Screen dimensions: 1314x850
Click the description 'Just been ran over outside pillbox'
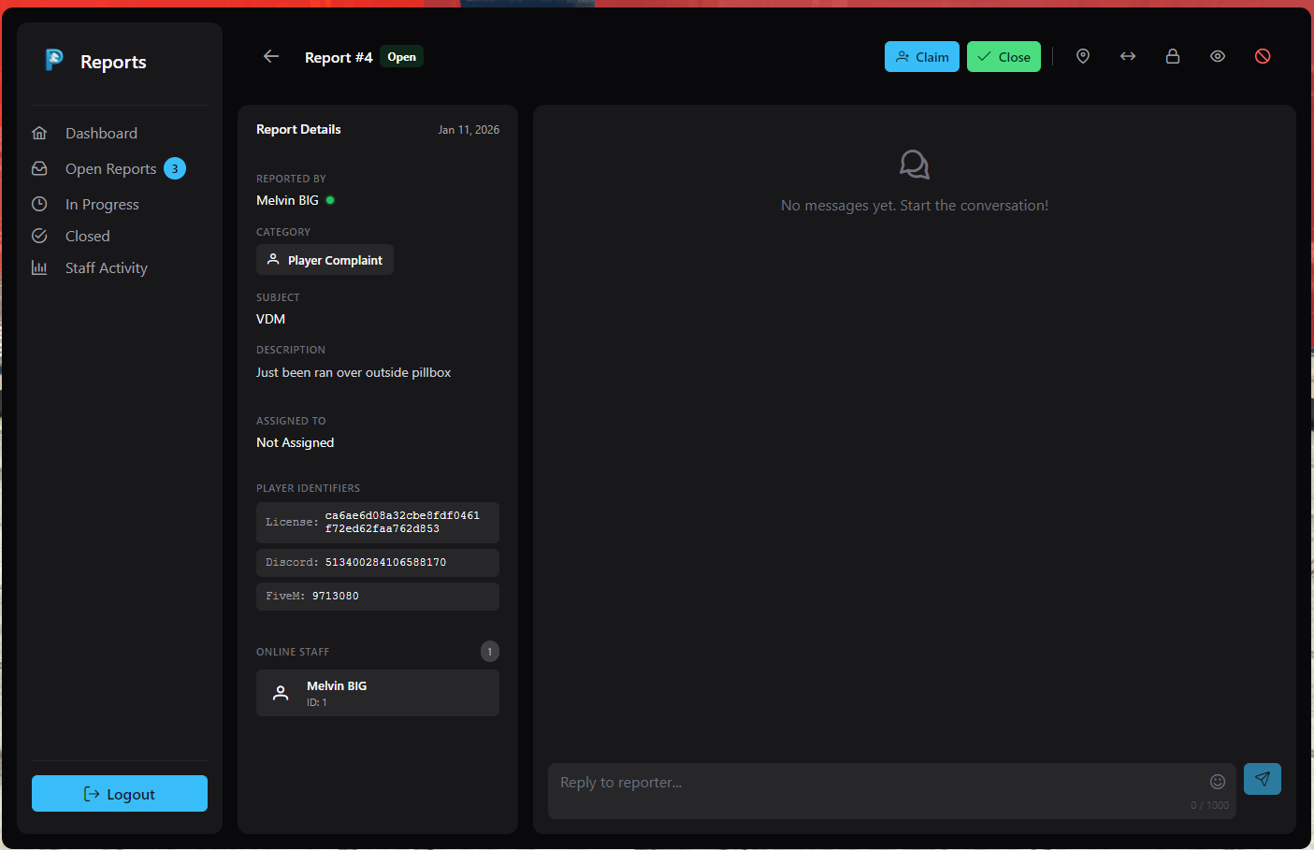(354, 372)
